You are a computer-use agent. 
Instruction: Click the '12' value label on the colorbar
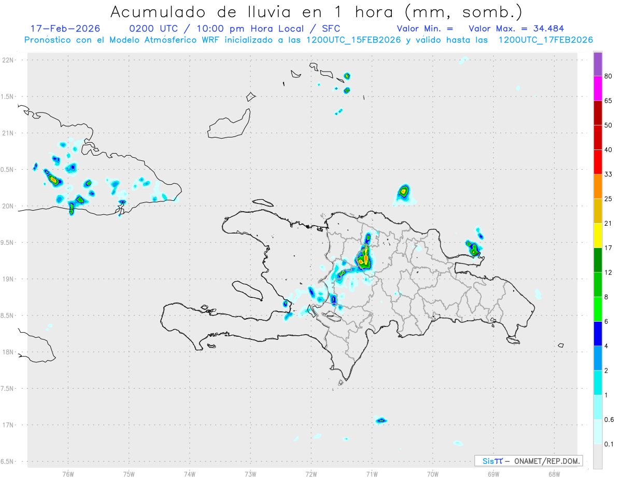click(x=609, y=272)
